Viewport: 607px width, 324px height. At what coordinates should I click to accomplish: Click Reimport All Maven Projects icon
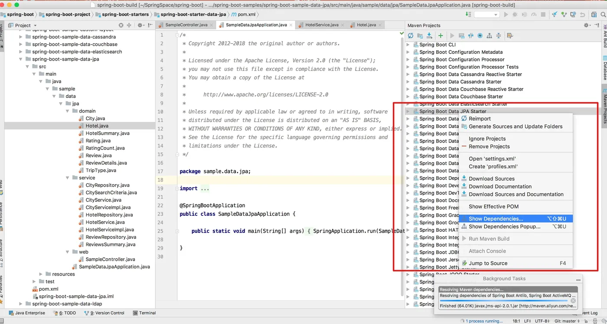coord(411,36)
